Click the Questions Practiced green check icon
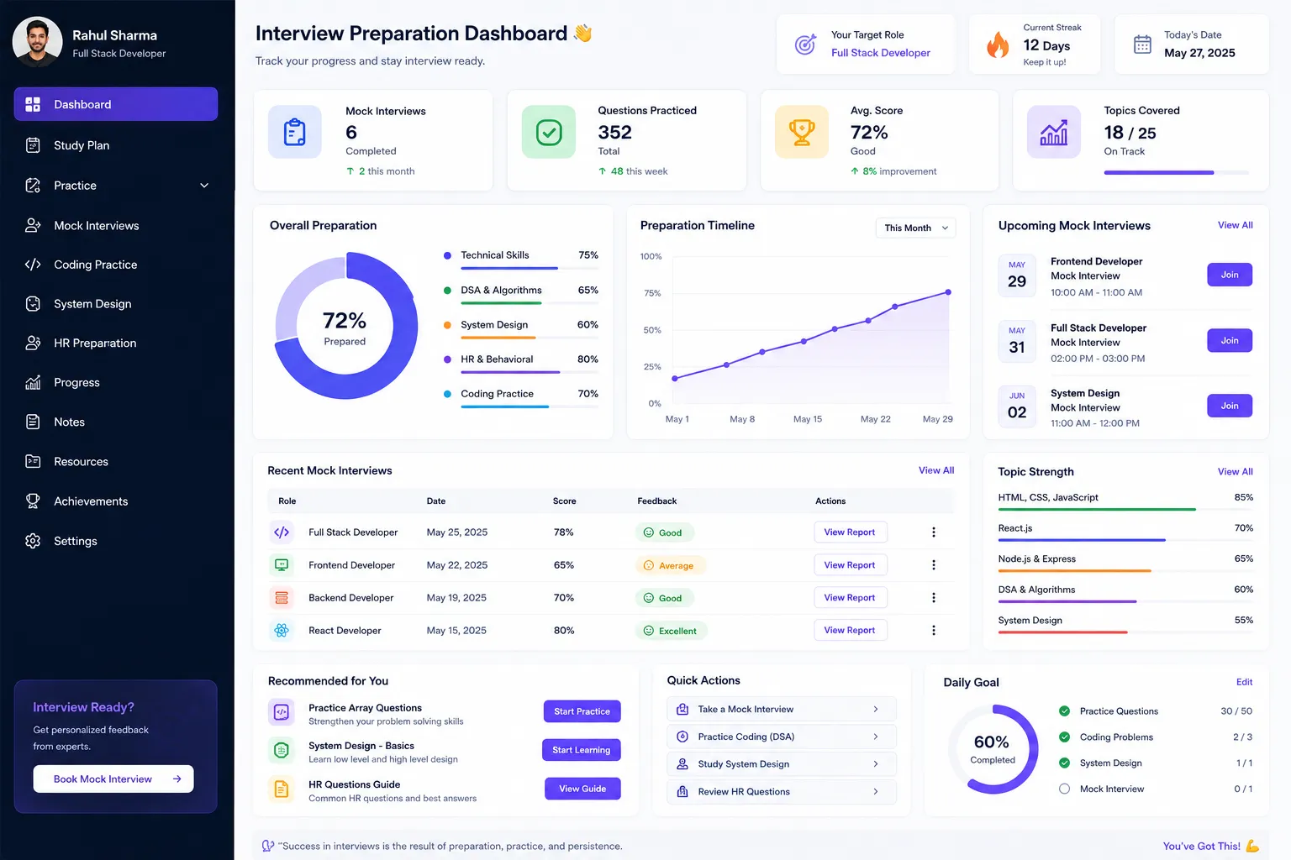1291x860 pixels. coord(549,132)
